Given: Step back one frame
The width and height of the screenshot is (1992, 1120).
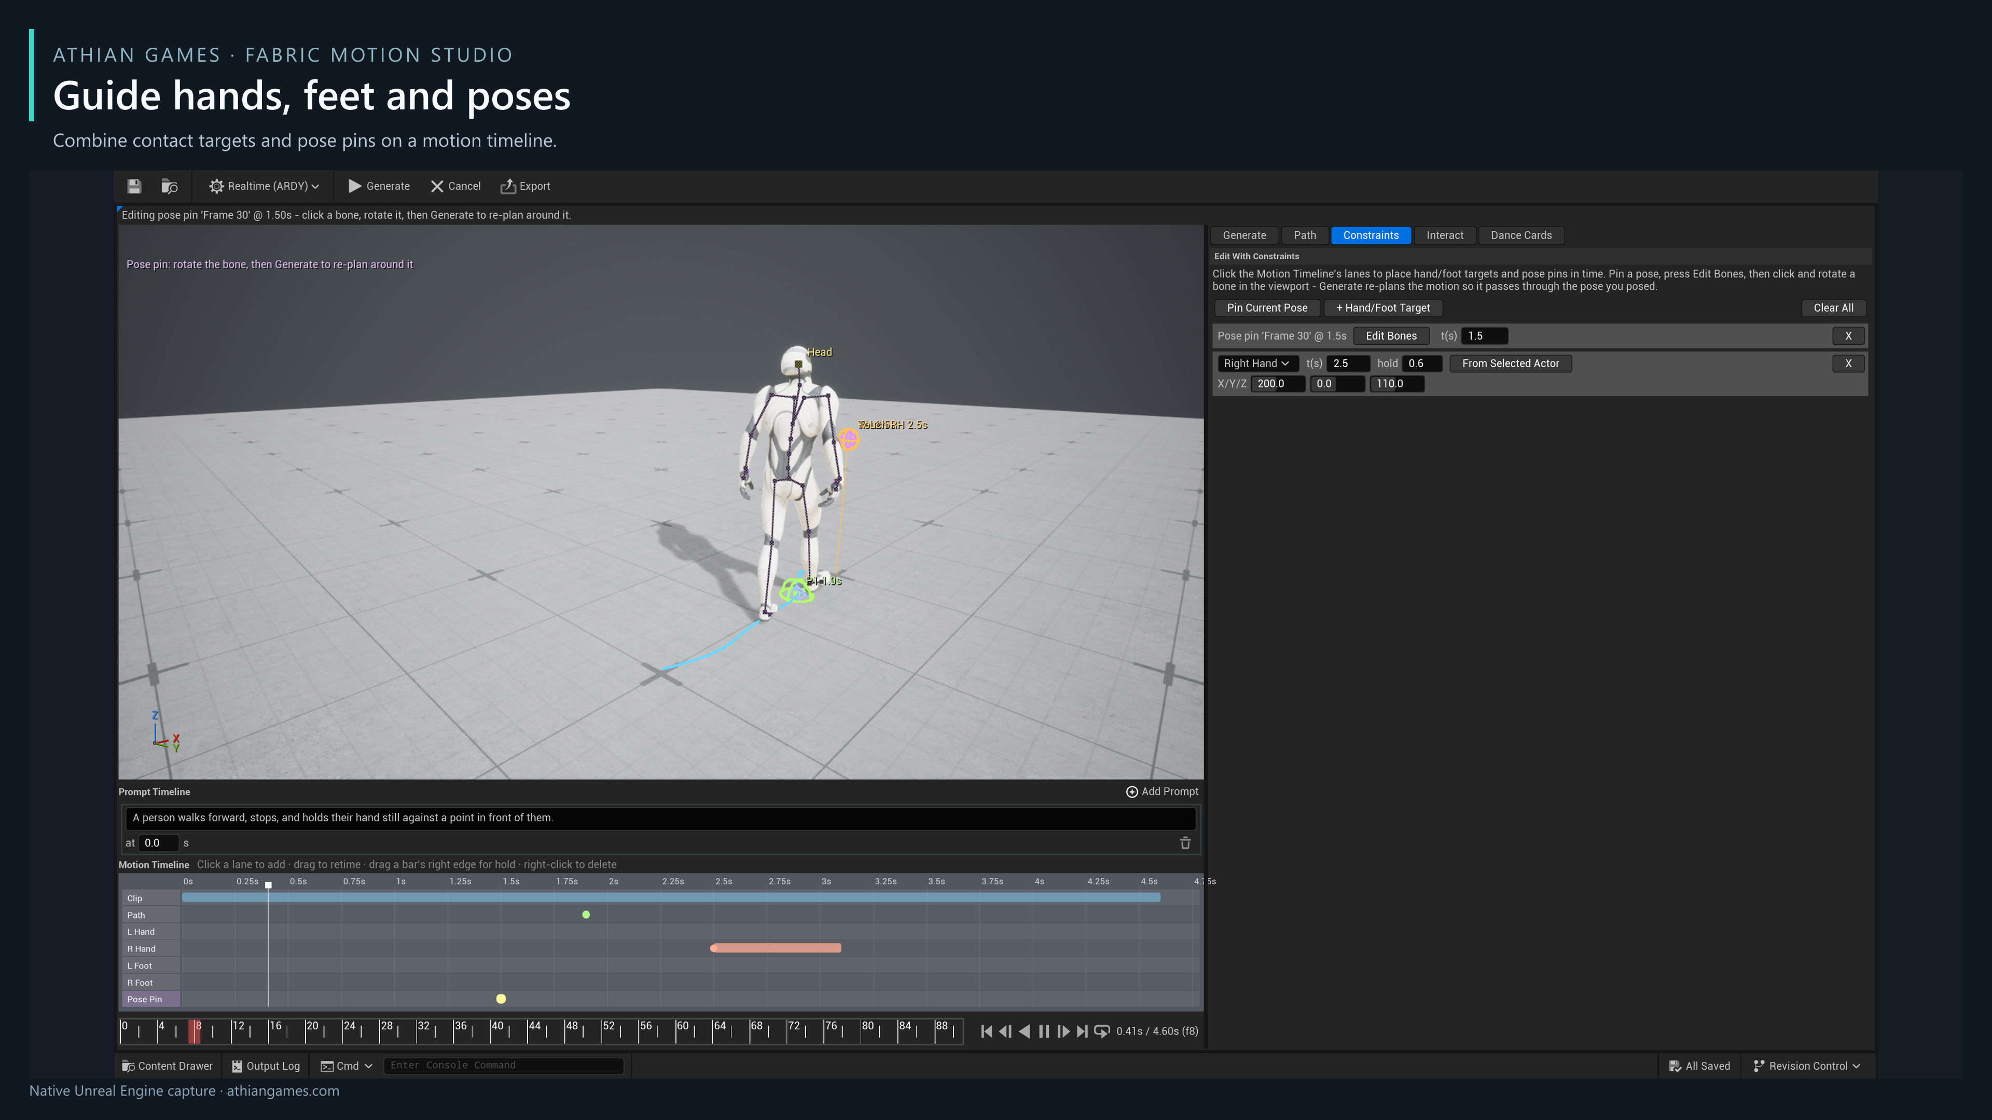Looking at the screenshot, I should 1005,1031.
